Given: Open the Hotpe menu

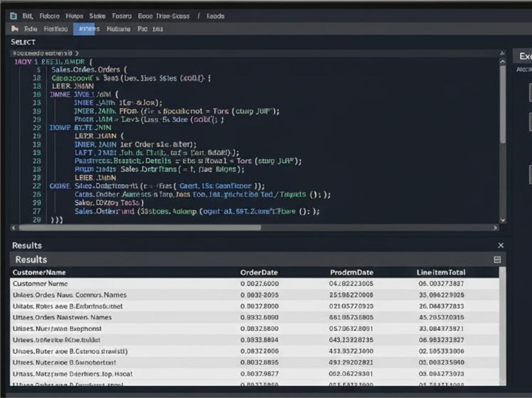Looking at the screenshot, I should pyautogui.click(x=74, y=16).
